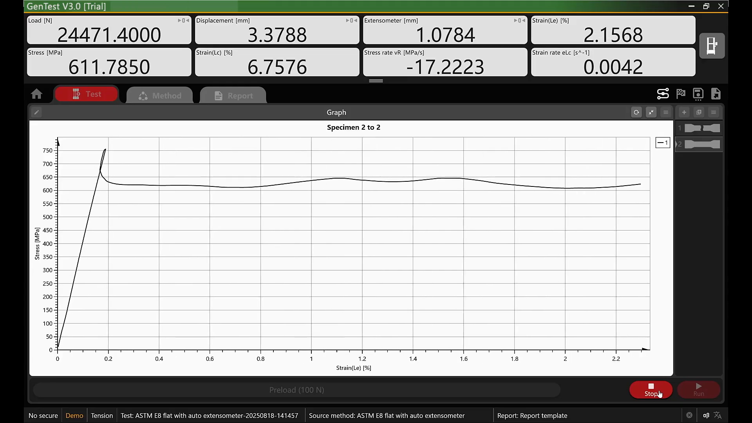Shrink the graph using the collapse arrows icon
This screenshot has width=752, height=423.
(x=651, y=112)
